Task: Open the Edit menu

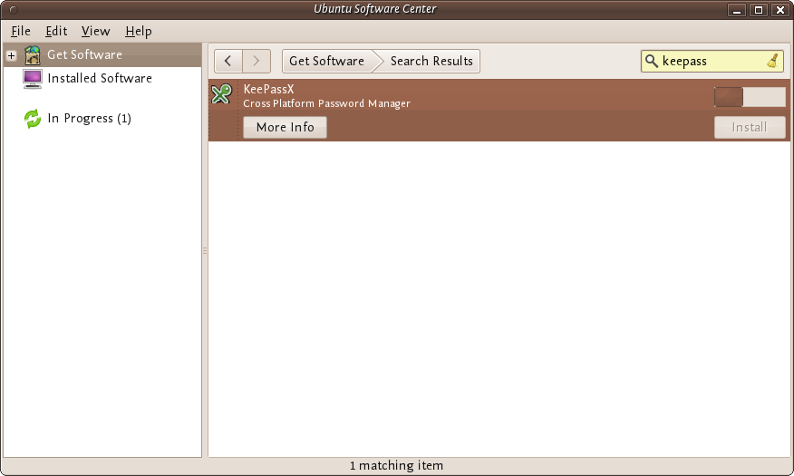Action: click(56, 31)
